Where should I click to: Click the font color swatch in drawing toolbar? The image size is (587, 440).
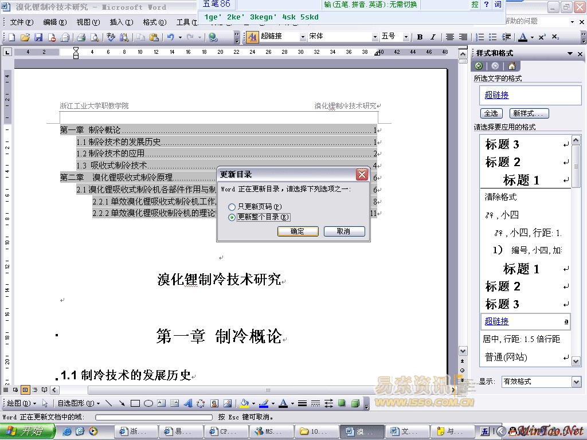point(283,403)
